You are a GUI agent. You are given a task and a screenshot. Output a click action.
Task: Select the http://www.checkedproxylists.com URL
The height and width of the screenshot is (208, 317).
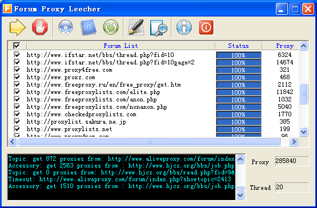(81, 115)
